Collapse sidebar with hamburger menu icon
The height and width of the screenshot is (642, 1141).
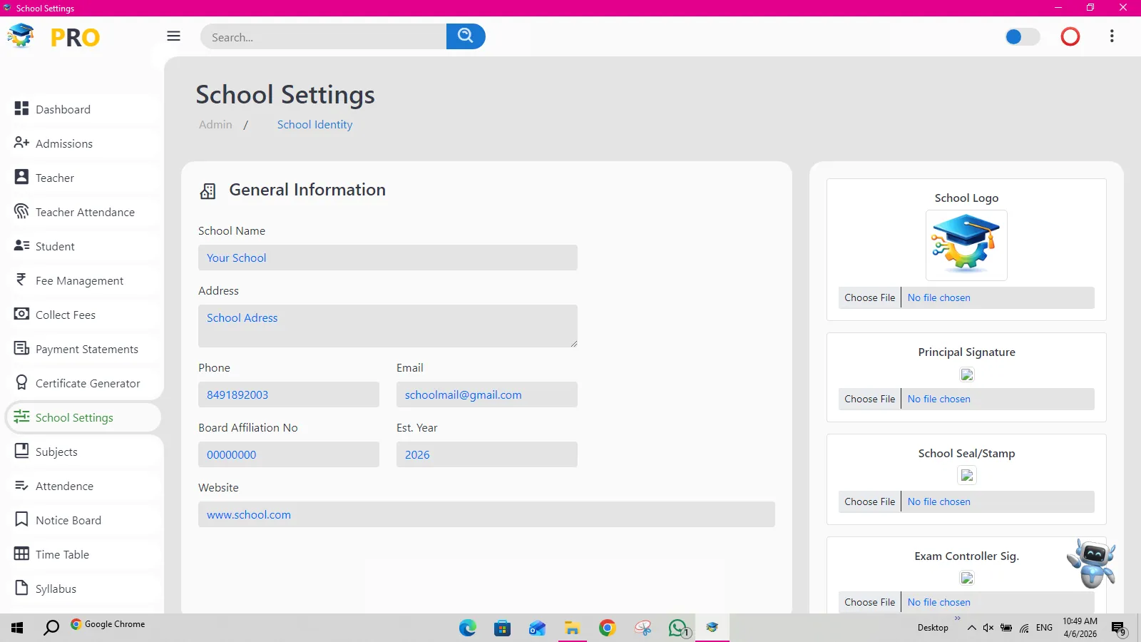pyautogui.click(x=173, y=36)
